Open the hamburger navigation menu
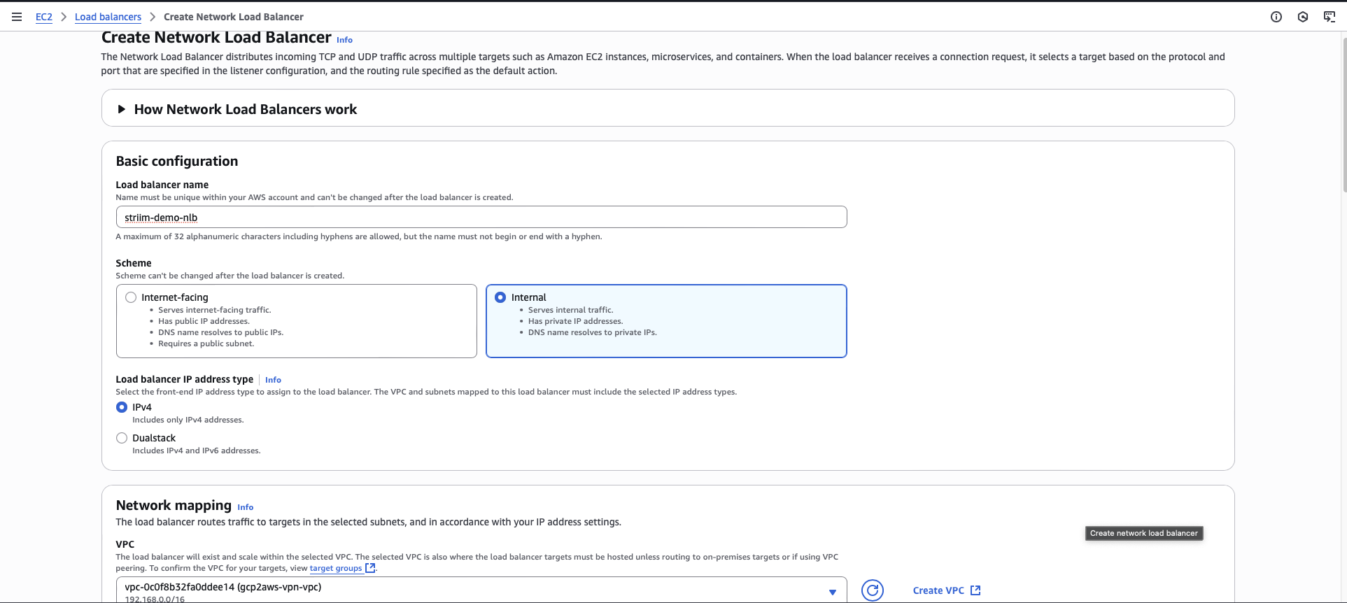Viewport: 1347px width, 603px height. (17, 17)
